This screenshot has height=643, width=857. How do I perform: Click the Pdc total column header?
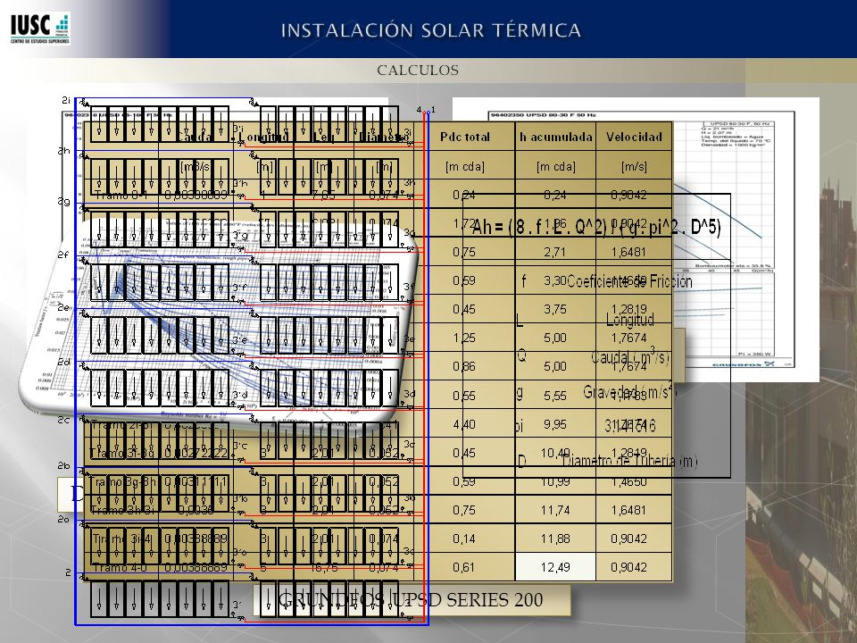click(465, 137)
